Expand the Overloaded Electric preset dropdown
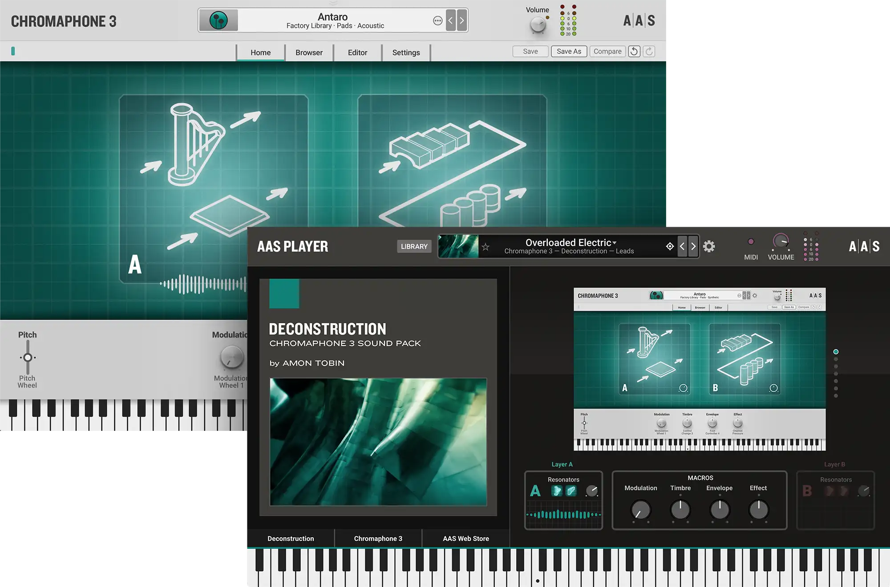 (615, 243)
